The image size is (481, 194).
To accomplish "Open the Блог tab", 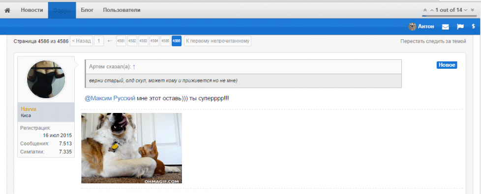I will coord(87,10).
